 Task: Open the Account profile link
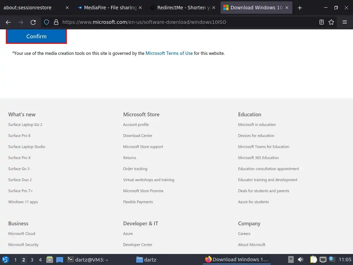[136, 125]
